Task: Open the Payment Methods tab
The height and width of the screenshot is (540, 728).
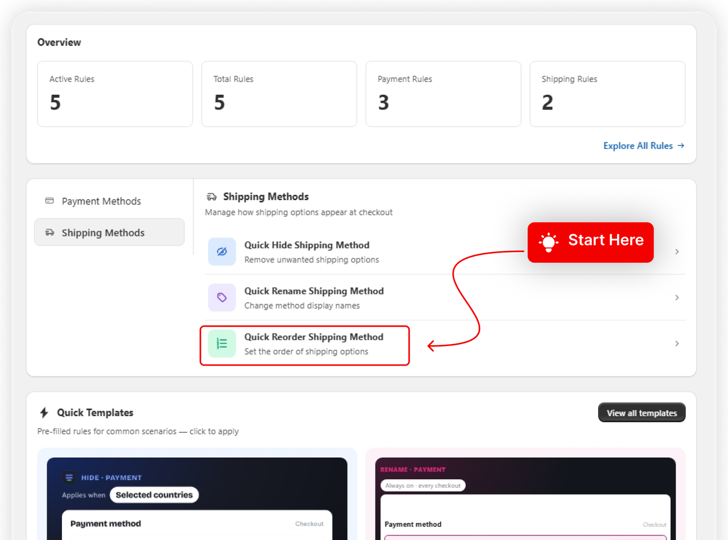Action: (x=109, y=201)
